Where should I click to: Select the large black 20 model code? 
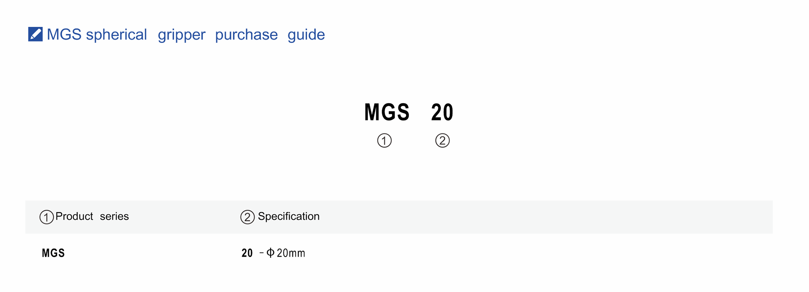[442, 112]
